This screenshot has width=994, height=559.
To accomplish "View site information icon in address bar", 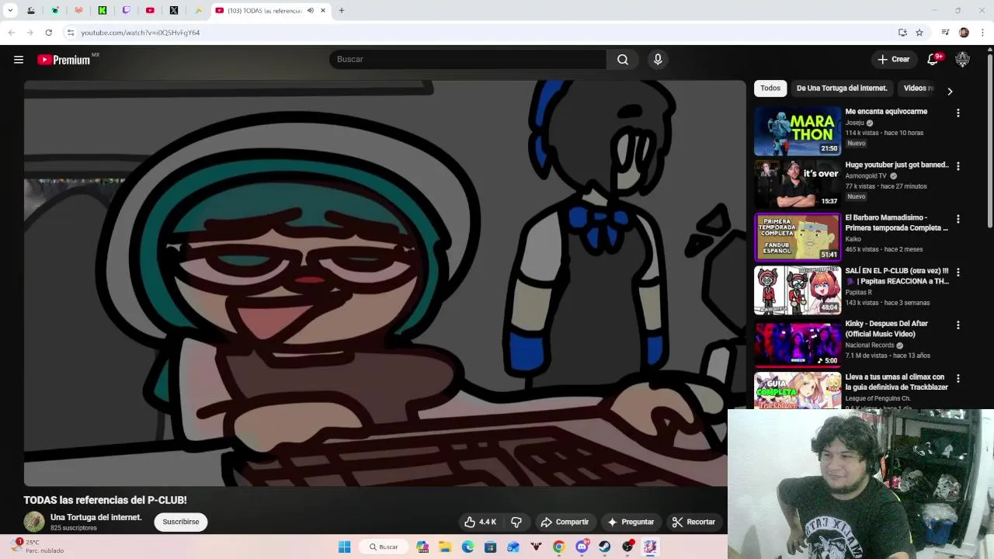I will [x=71, y=33].
